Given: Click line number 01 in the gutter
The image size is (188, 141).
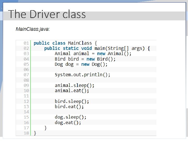Looking at the screenshot, I should (x=26, y=43).
